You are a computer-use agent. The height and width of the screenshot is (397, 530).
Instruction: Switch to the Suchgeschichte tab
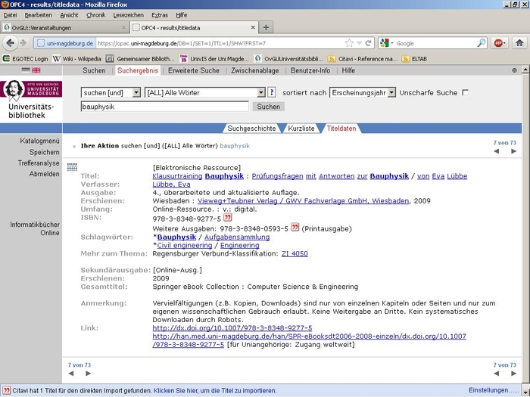pos(251,129)
